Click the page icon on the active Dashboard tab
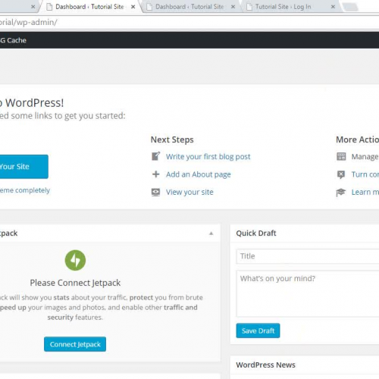379x379 pixels. pos(49,7)
